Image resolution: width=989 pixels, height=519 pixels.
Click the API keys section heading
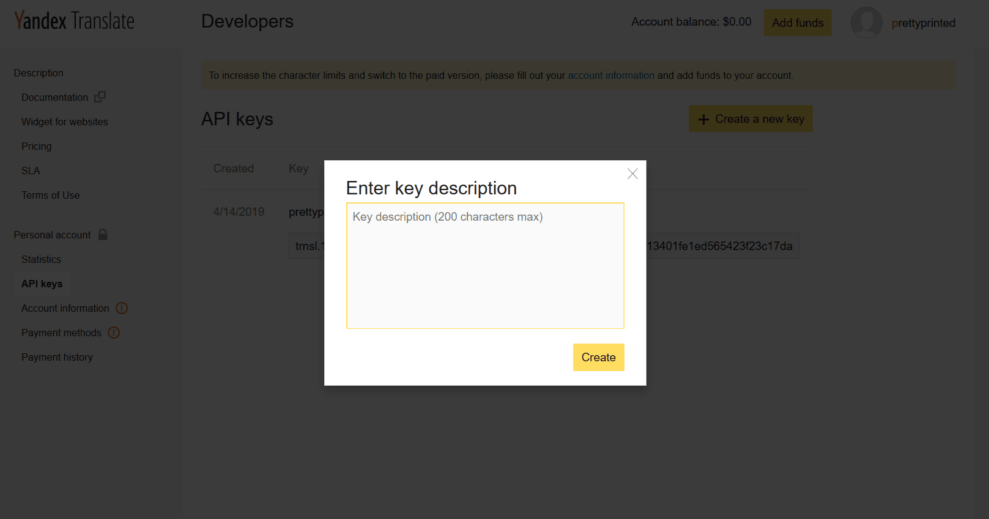pos(237,119)
